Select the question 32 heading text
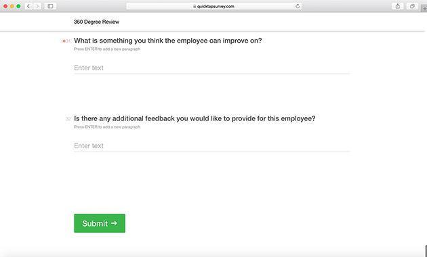 [195, 119]
